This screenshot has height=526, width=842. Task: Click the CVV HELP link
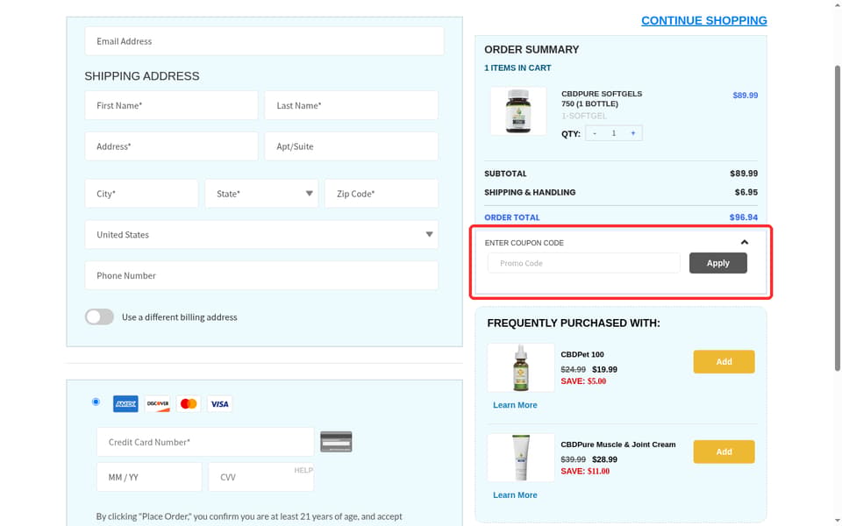[303, 470]
